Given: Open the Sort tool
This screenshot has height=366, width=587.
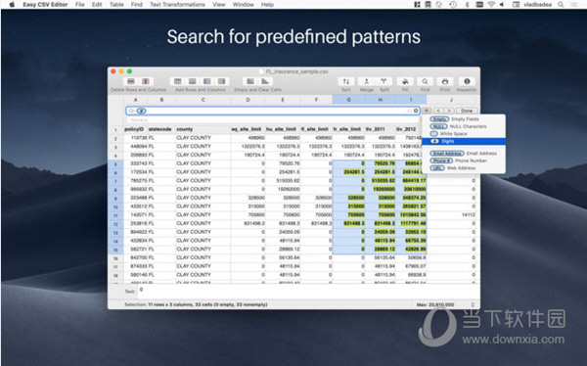Looking at the screenshot, I should tap(346, 81).
